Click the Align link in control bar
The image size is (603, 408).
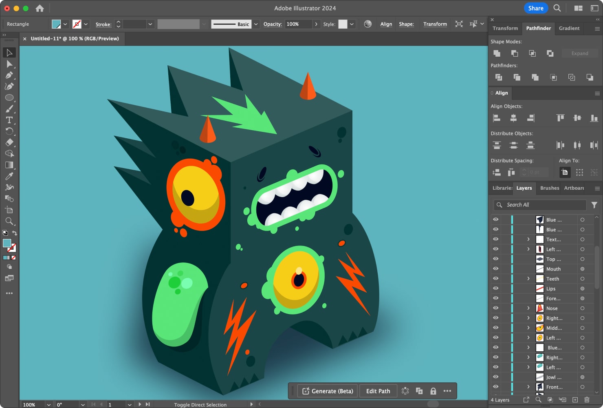pyautogui.click(x=386, y=24)
